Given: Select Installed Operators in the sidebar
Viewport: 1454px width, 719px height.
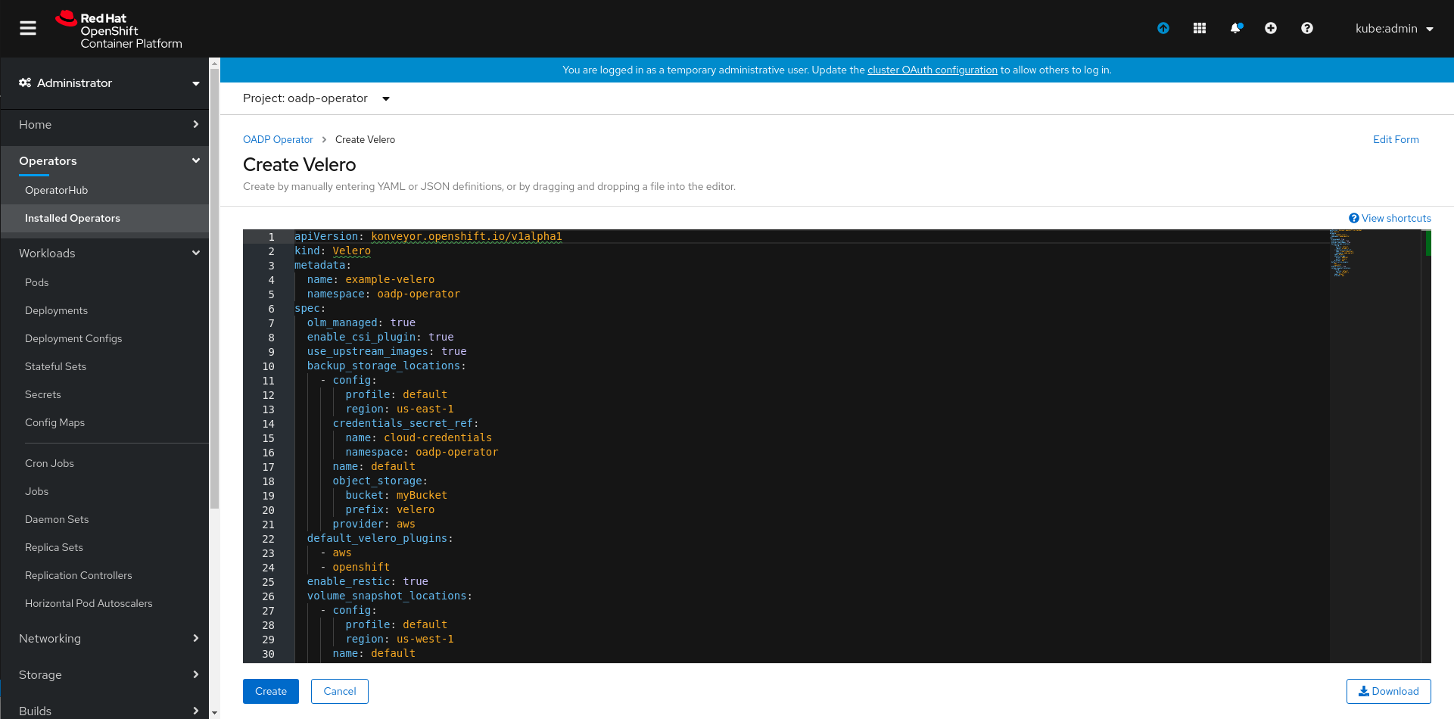Looking at the screenshot, I should (104, 219).
